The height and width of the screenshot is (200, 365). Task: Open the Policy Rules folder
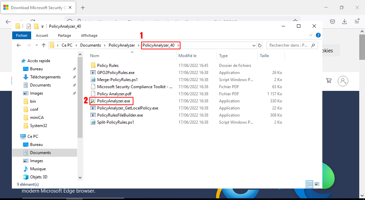pyautogui.click(x=107, y=66)
